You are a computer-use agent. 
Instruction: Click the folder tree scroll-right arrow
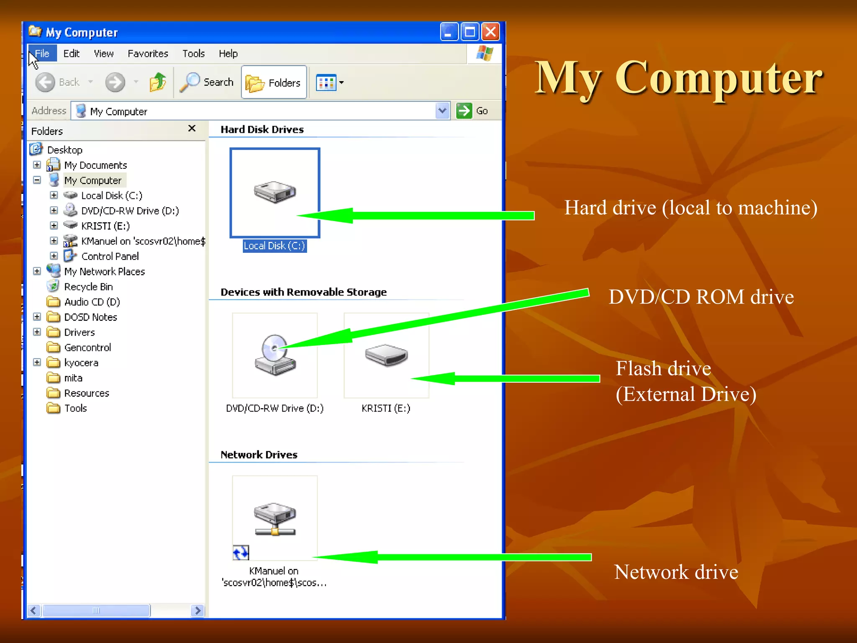click(x=198, y=610)
